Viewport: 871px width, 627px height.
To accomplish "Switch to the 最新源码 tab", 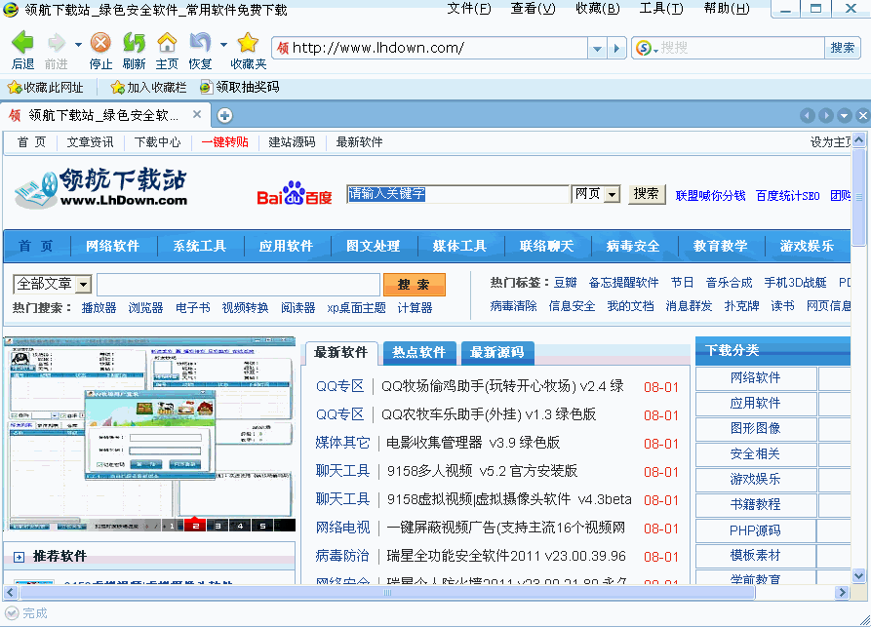I will 497,353.
